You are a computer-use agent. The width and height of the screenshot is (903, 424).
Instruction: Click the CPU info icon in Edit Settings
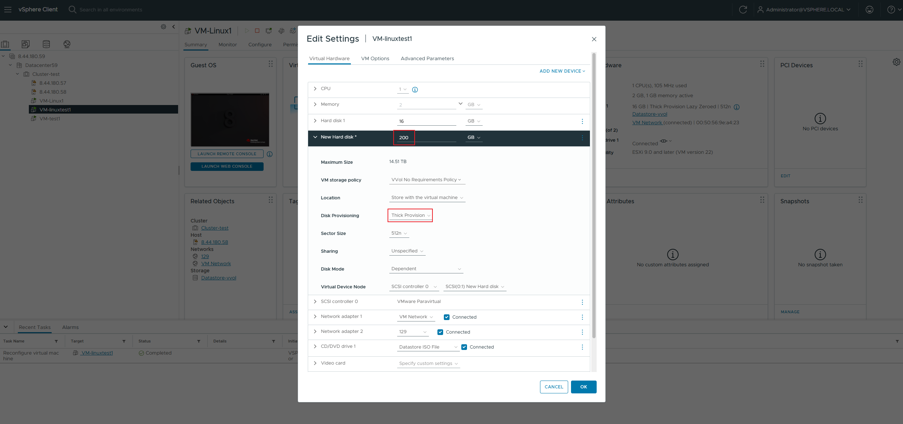415,90
